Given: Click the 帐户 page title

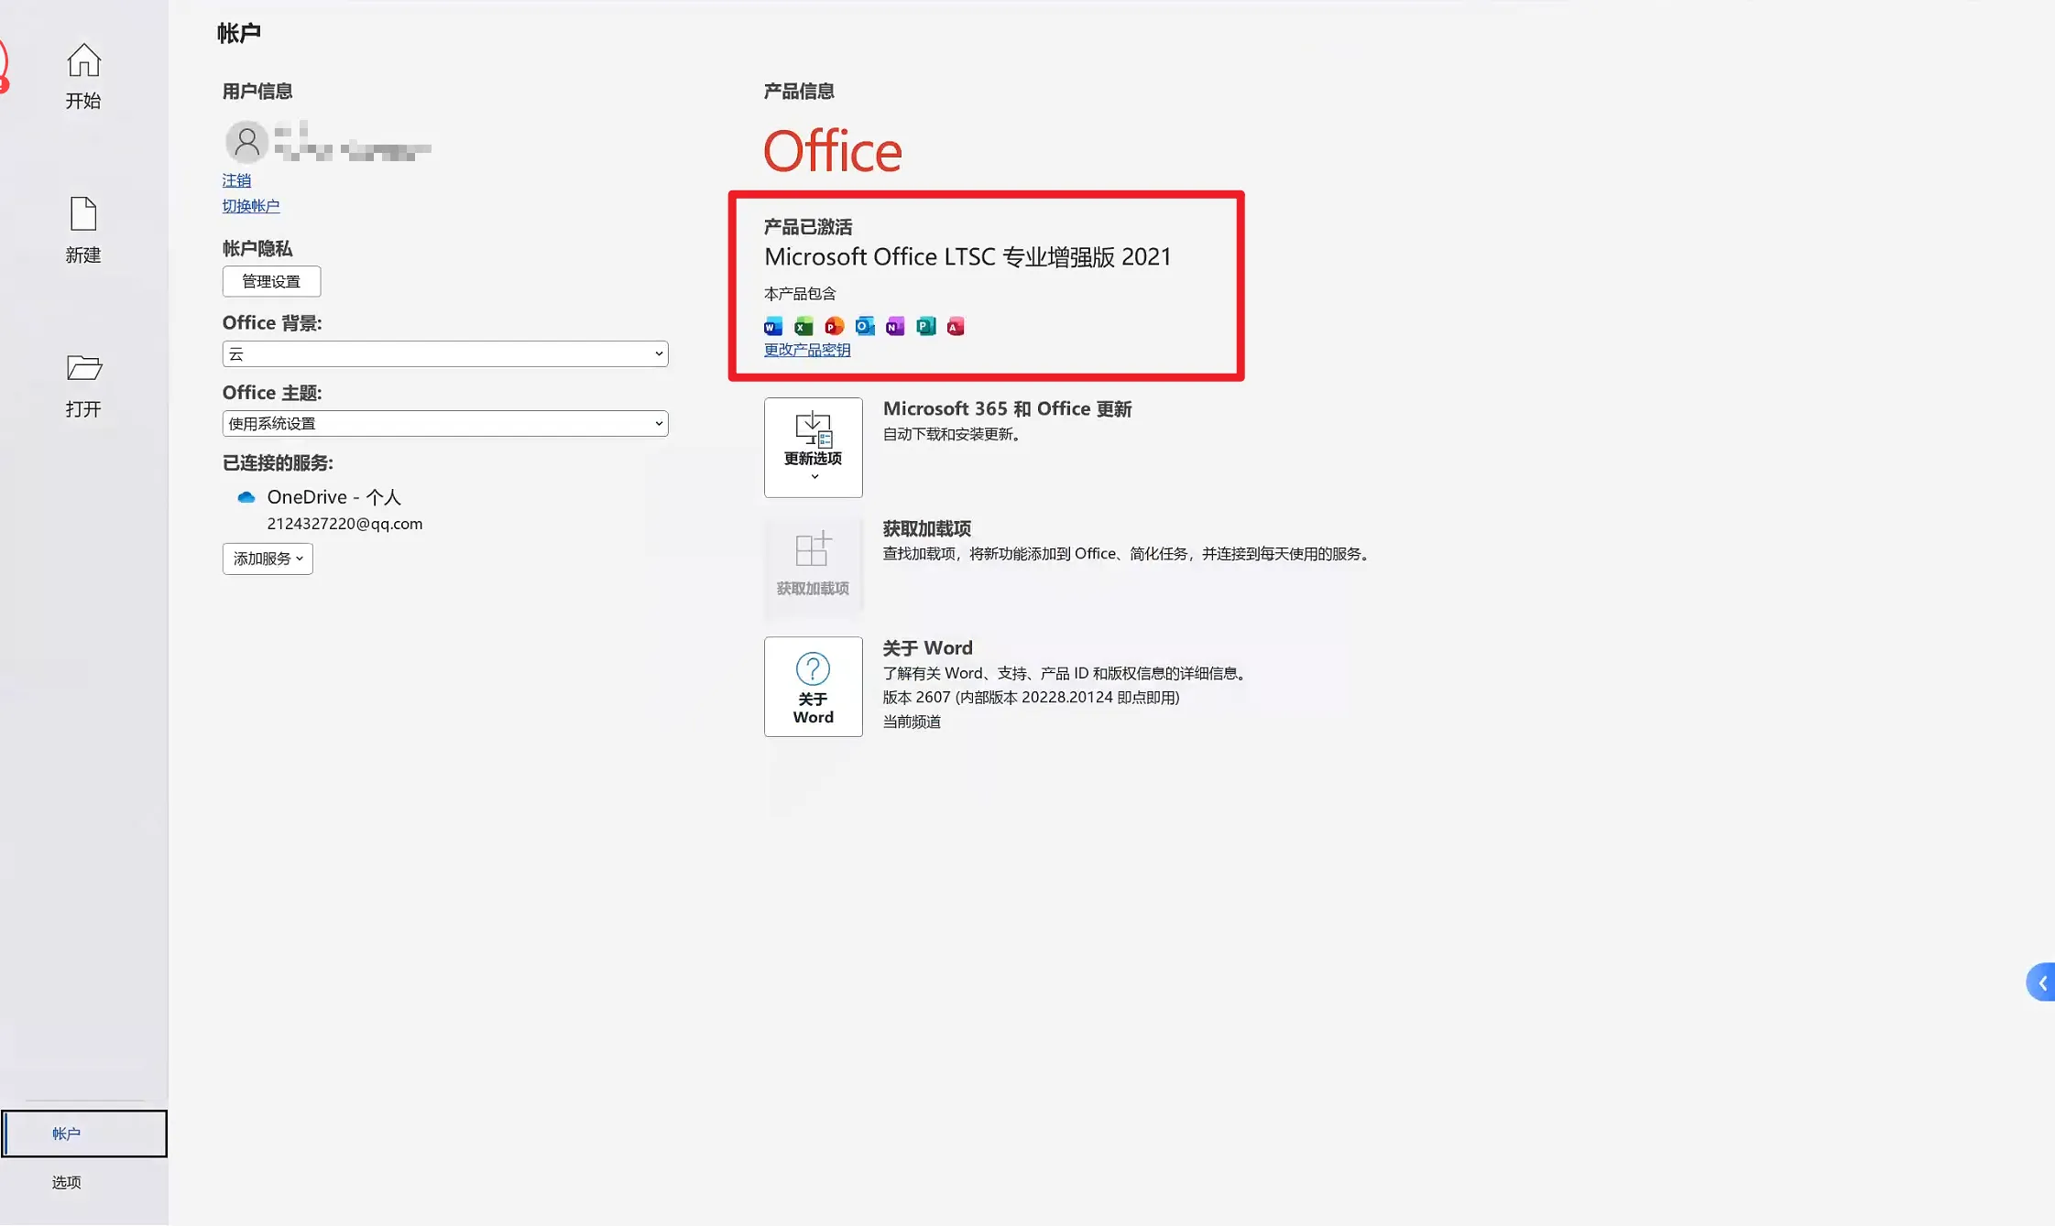Looking at the screenshot, I should coord(239,33).
